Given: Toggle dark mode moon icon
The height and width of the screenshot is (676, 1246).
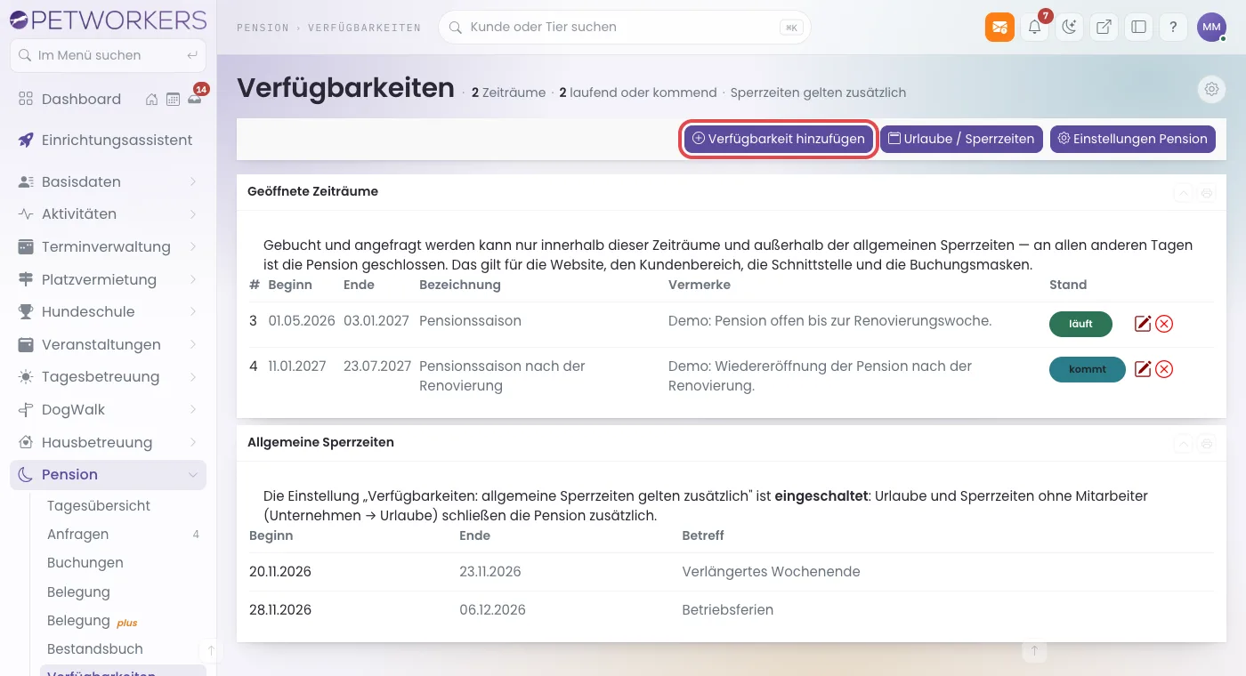Looking at the screenshot, I should coord(1069,27).
